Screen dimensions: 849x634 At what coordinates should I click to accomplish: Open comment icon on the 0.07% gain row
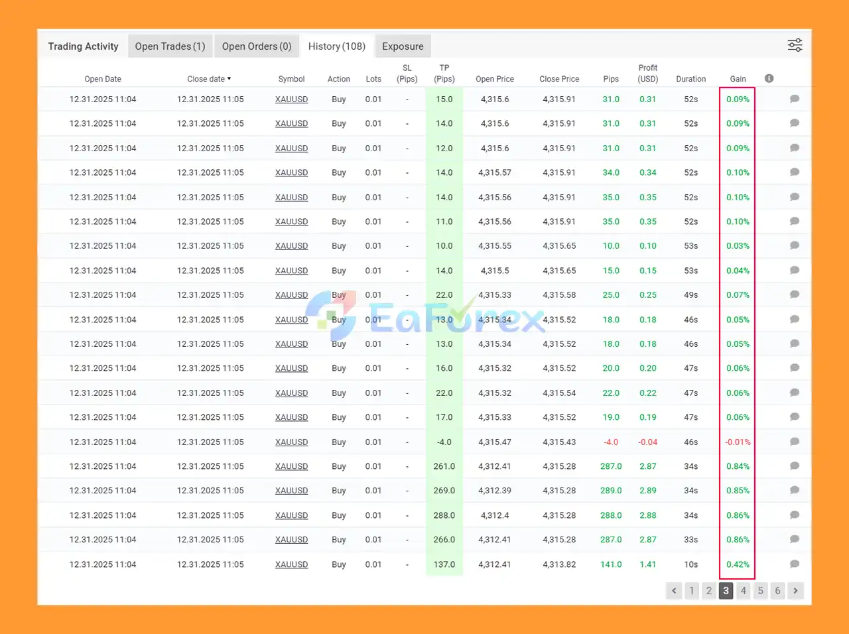794,294
